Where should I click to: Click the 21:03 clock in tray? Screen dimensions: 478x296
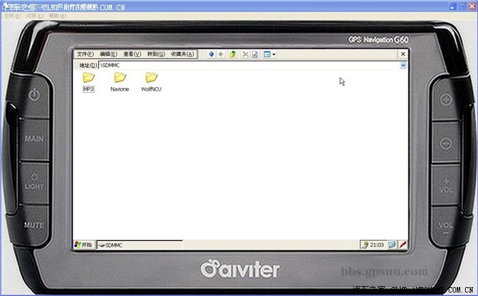377,245
